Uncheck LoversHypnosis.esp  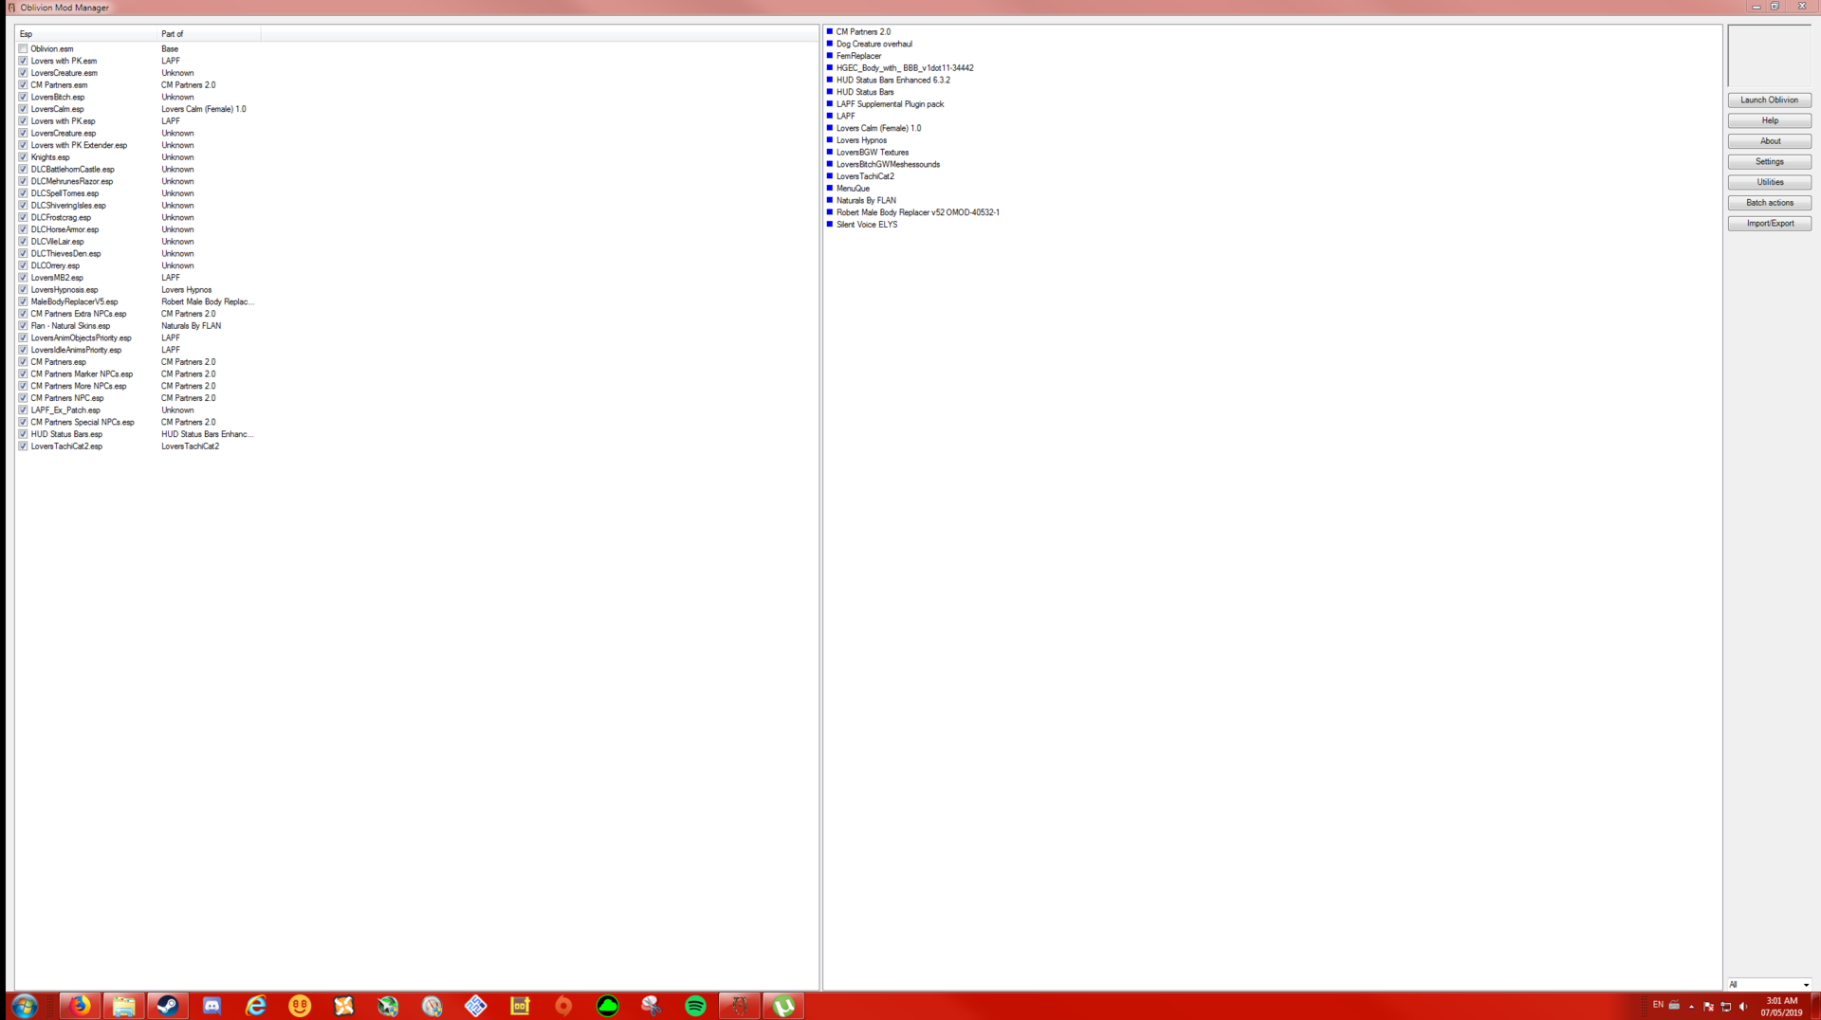[23, 289]
